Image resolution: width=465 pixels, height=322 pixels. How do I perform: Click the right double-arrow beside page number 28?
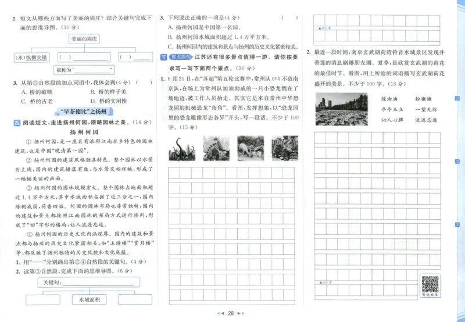[x=241, y=313]
